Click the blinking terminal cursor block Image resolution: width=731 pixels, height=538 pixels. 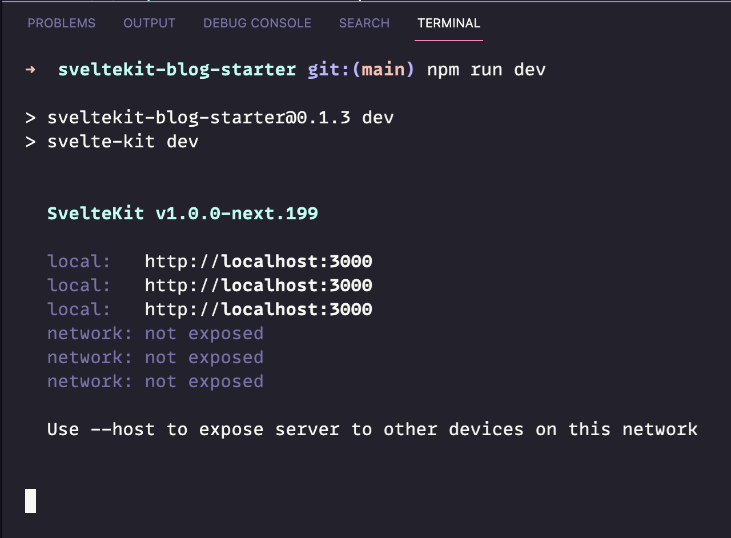(31, 501)
